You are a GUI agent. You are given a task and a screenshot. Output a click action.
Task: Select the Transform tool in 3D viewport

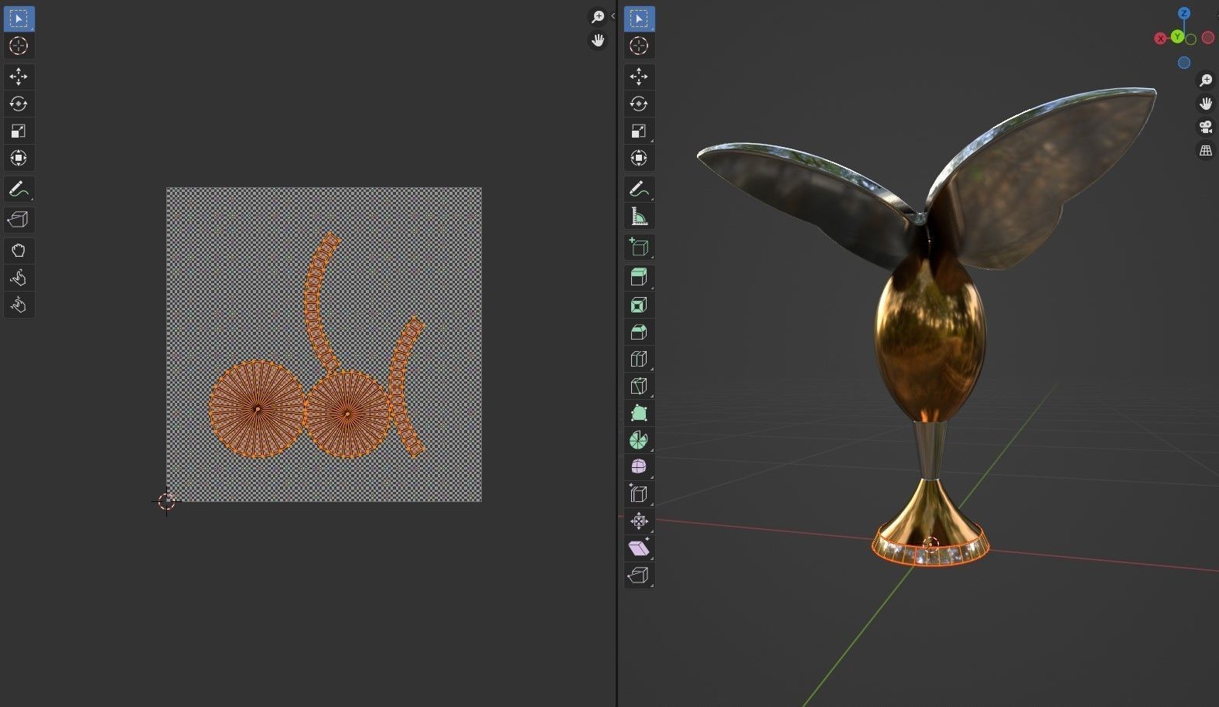[639, 158]
